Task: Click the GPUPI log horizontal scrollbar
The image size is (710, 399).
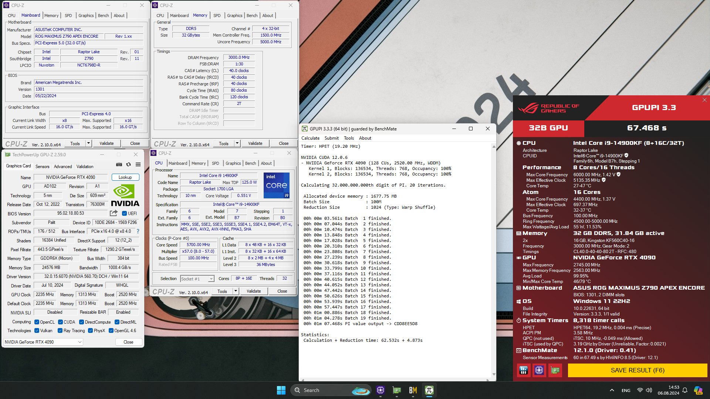Action: click(395, 379)
